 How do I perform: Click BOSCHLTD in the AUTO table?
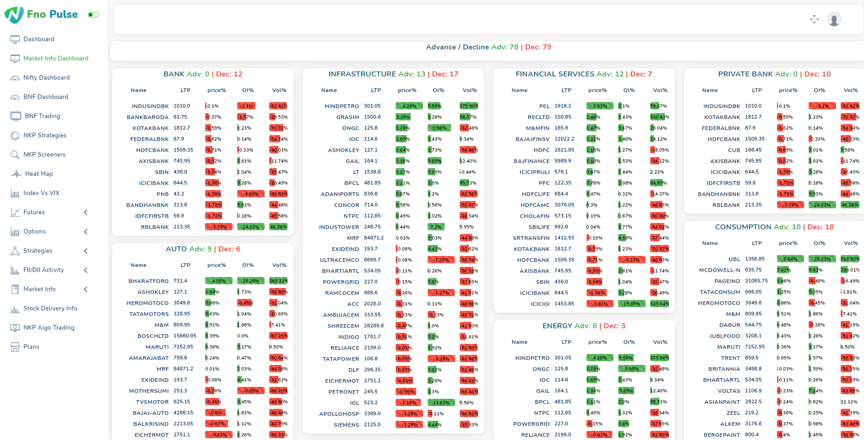[153, 336]
